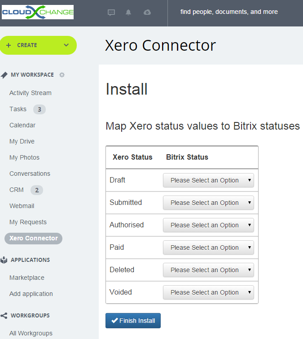Click the CRM counter badge 2
This screenshot has height=339, width=303.
pyautogui.click(x=37, y=190)
